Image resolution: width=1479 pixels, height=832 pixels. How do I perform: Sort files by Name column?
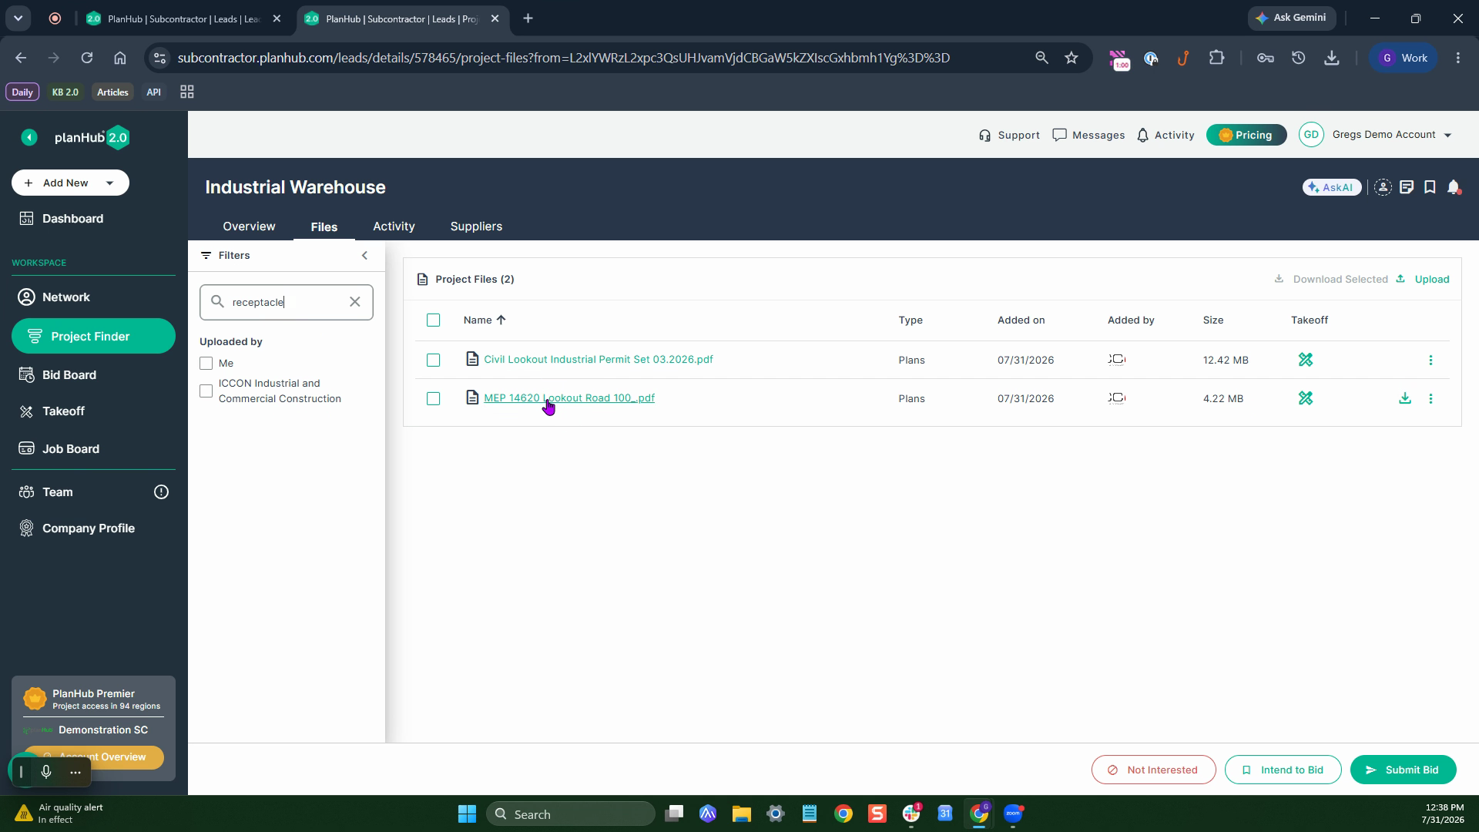click(485, 320)
